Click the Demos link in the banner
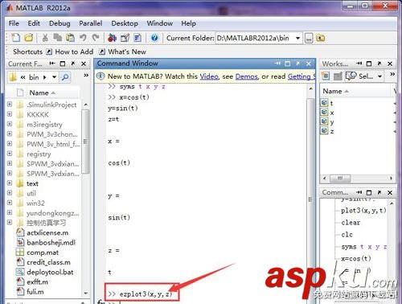402x304 pixels. (246, 76)
